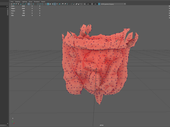Click the Edges heads-up display label
This screenshot has width=170, height=127.
pos(13,8)
